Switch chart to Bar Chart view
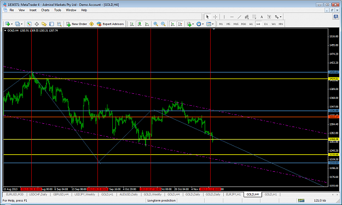 [132, 24]
